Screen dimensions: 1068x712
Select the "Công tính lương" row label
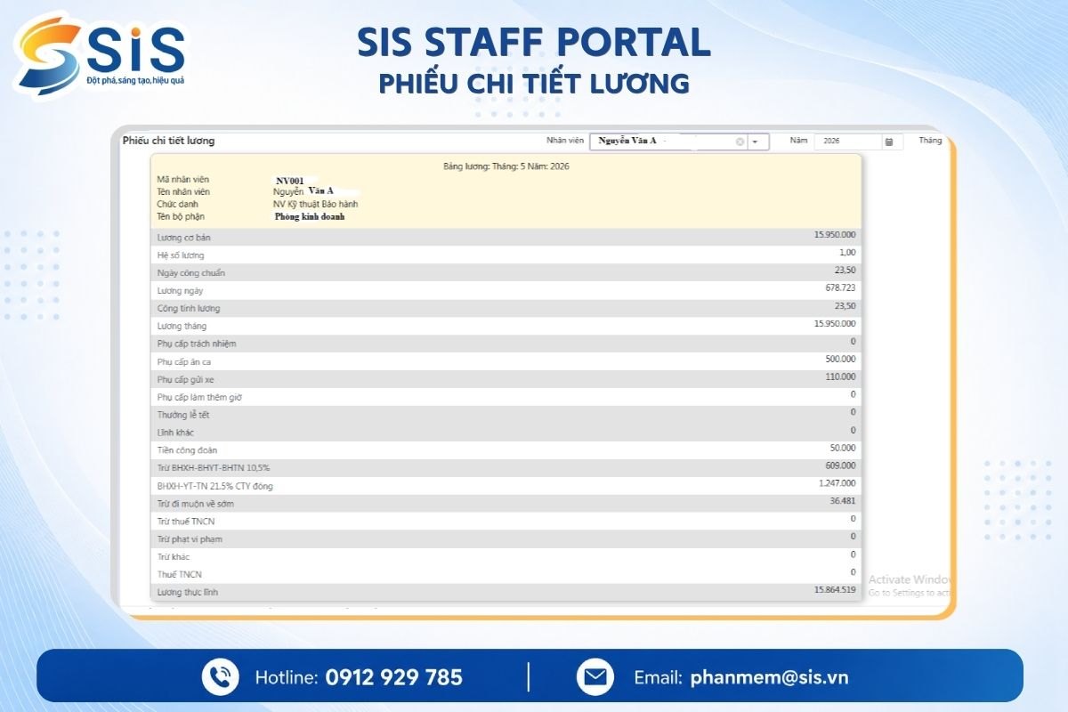[188, 309]
